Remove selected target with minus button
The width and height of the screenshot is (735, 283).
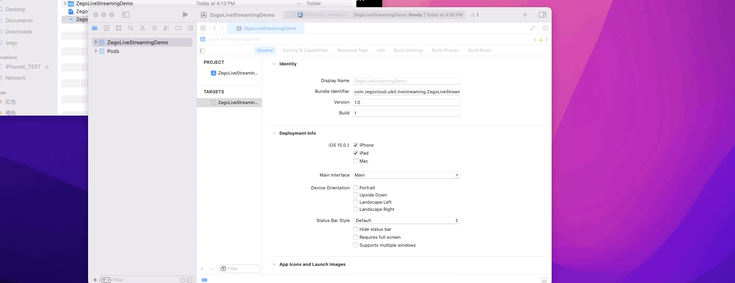pos(212,269)
